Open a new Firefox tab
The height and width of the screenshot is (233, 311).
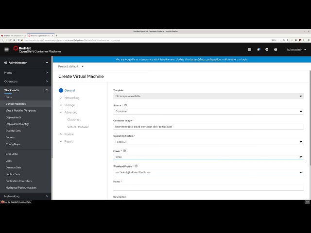(x=56, y=35)
